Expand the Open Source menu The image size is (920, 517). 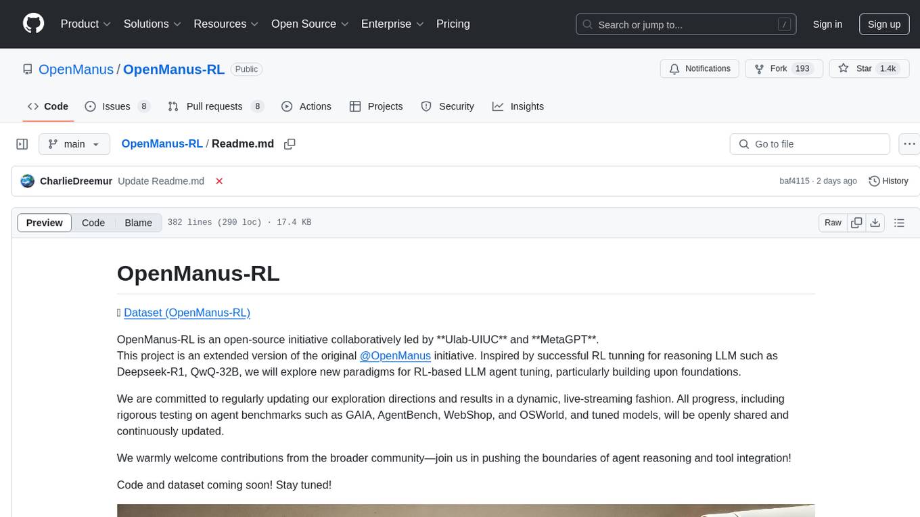(x=310, y=24)
